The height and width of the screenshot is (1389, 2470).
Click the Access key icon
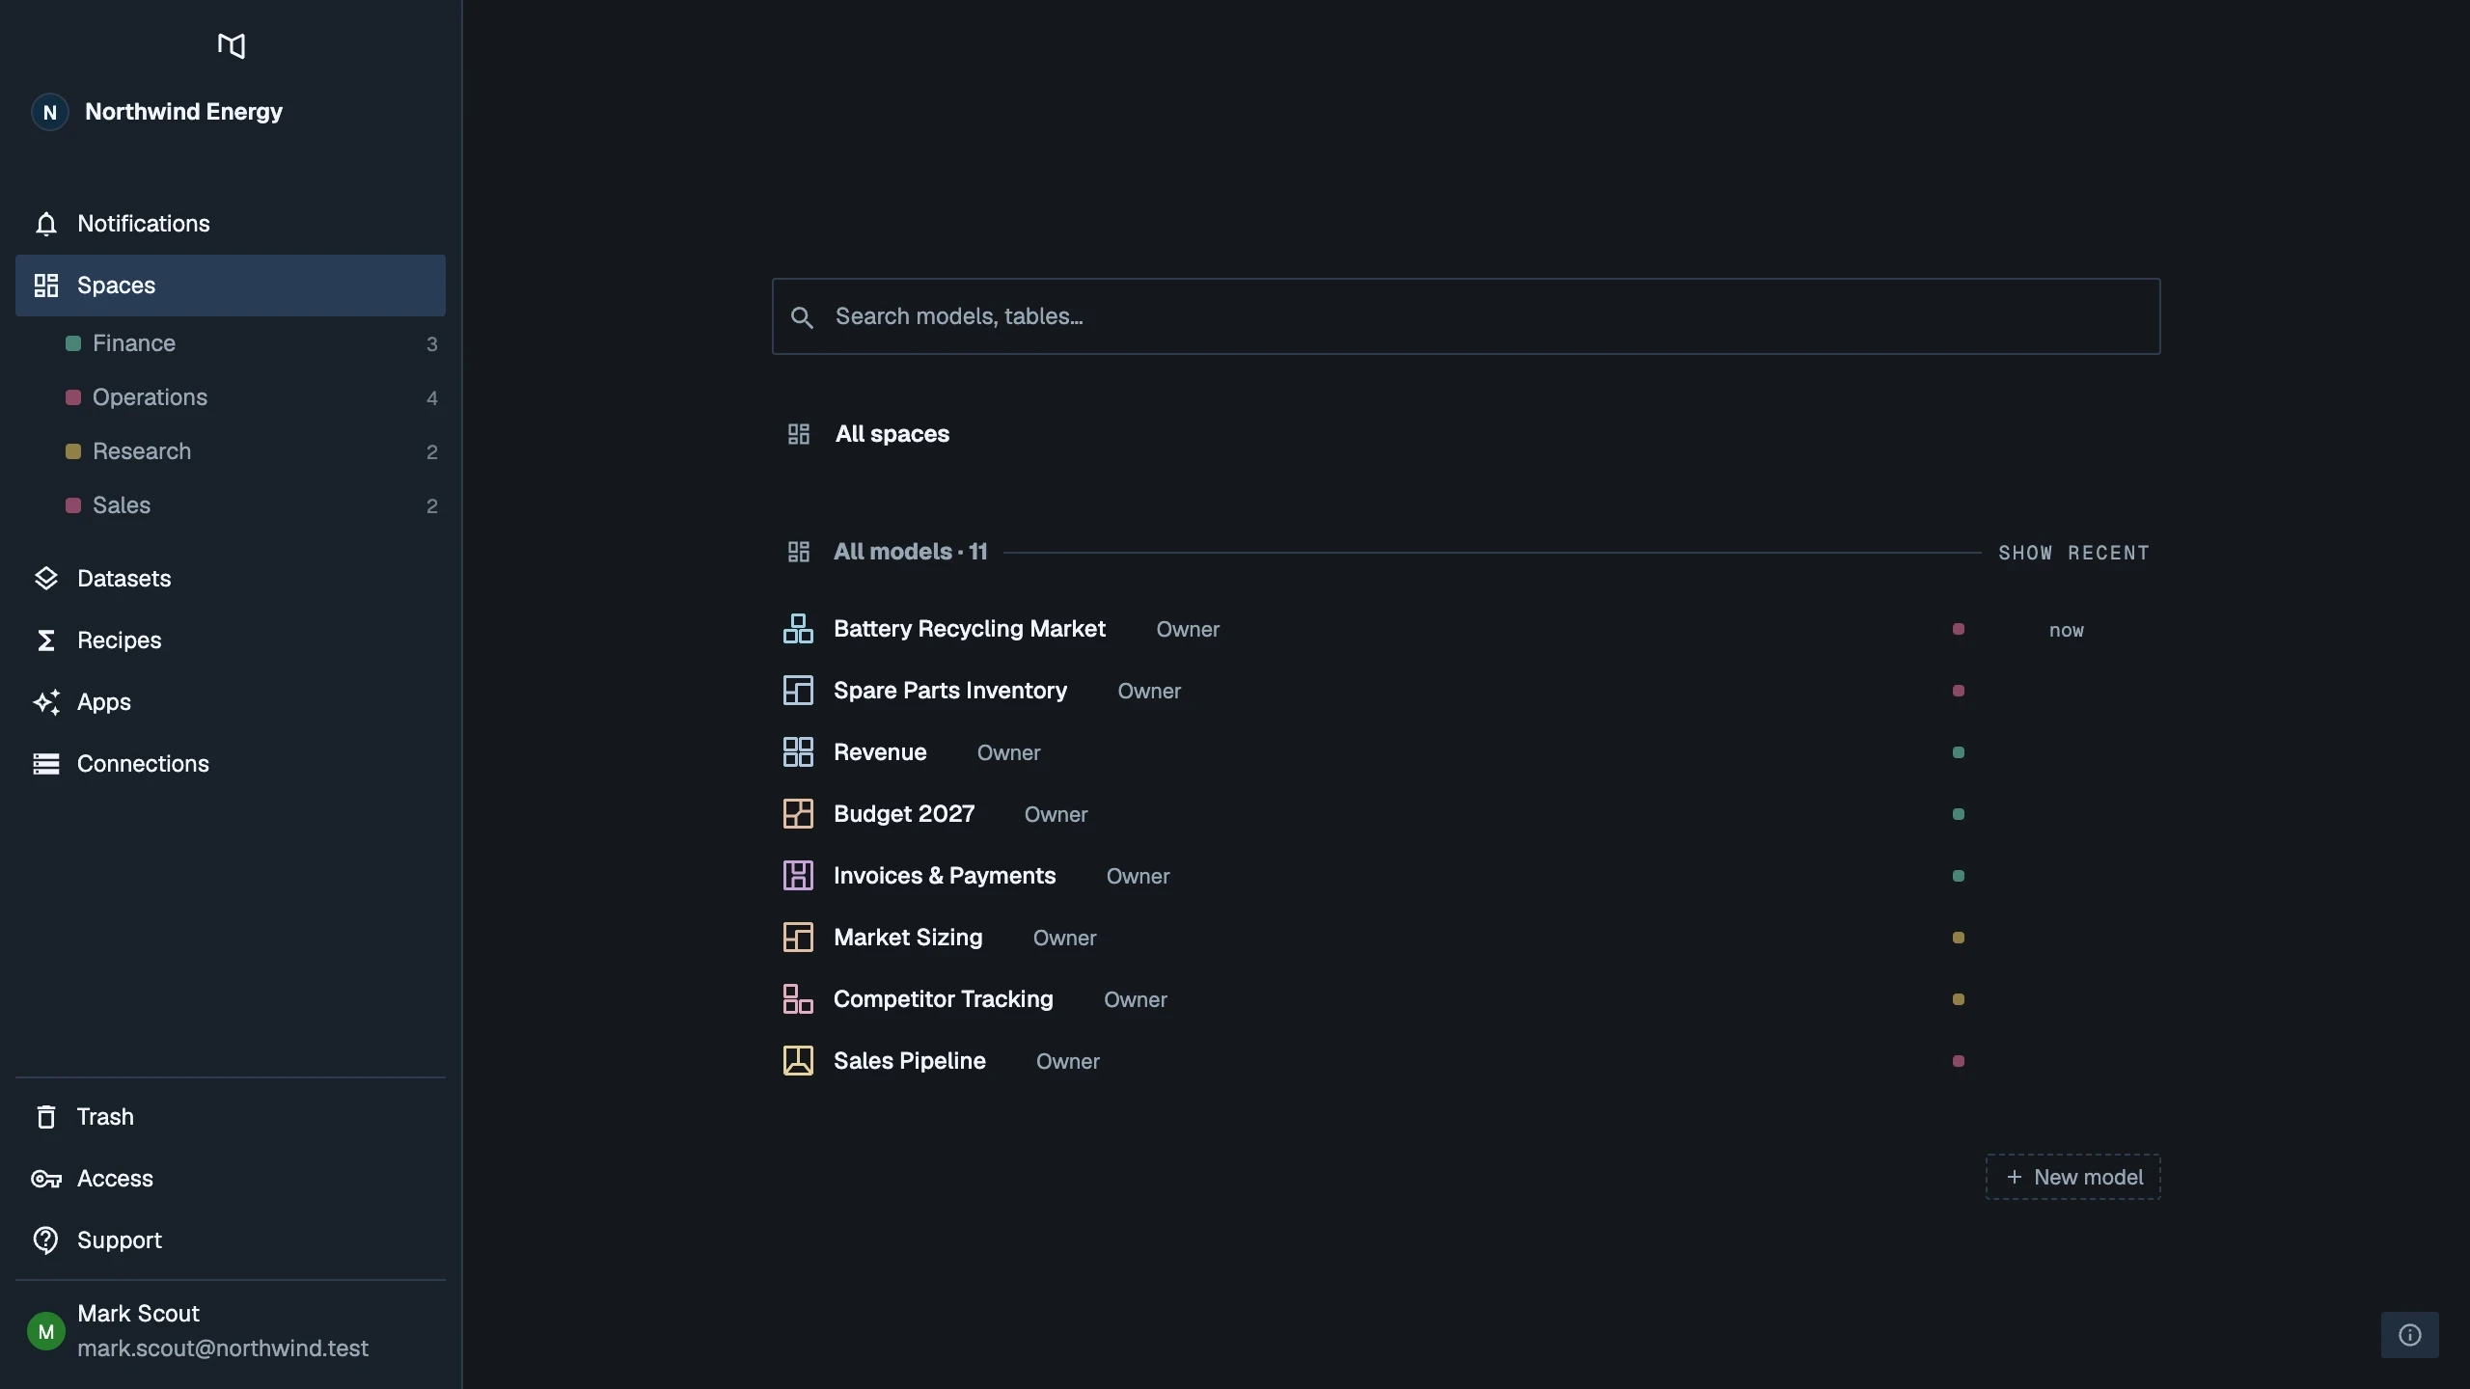(x=45, y=1179)
